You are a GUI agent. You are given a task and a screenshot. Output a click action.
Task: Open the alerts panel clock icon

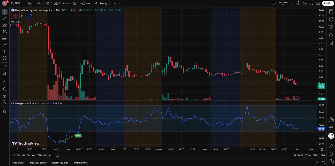331,19
